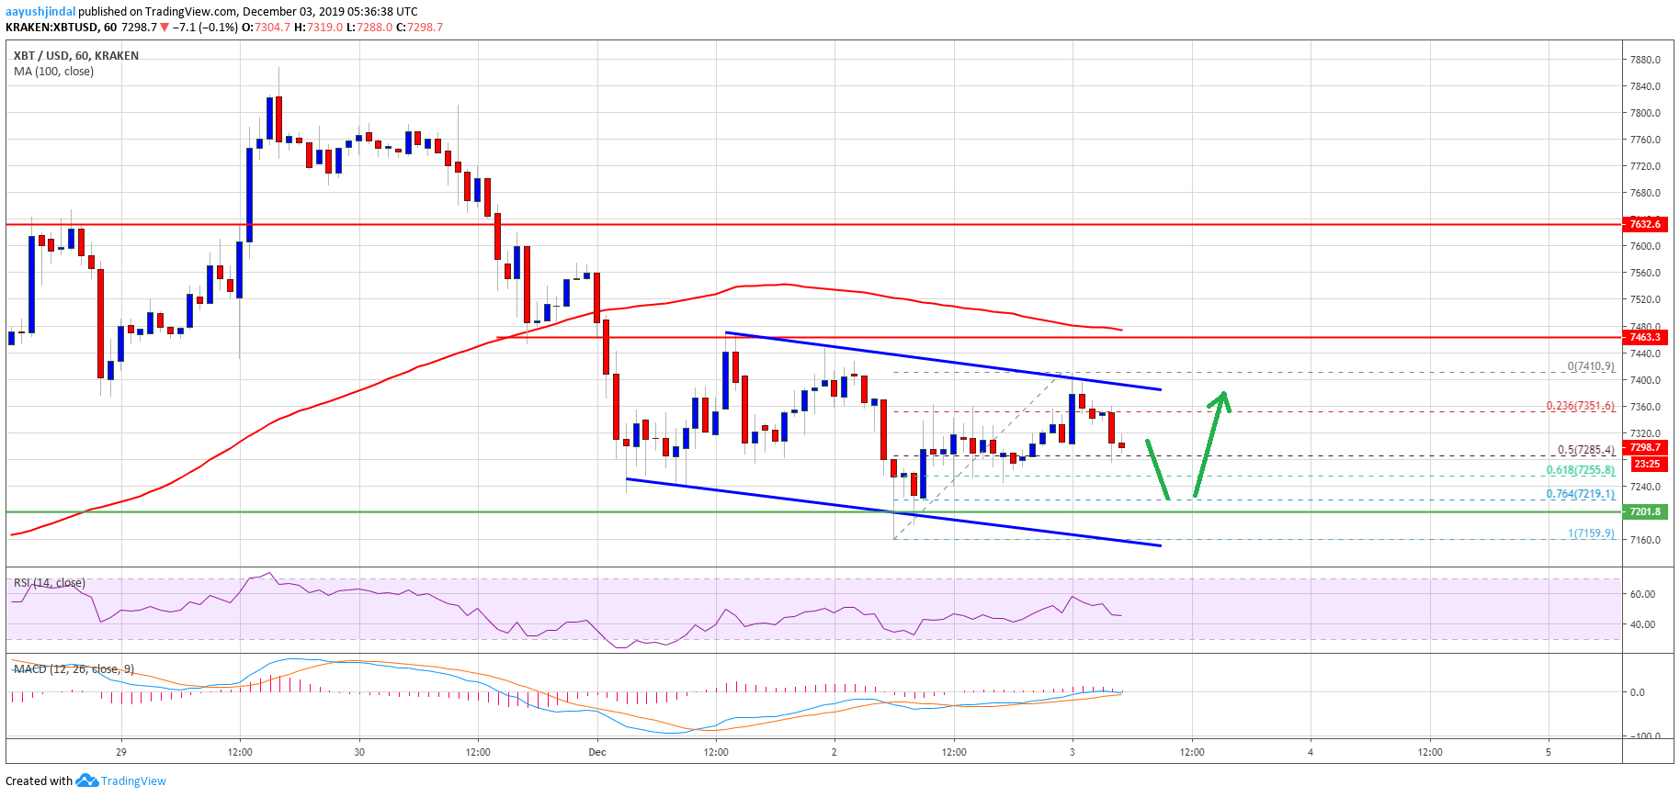Click the 7160.0 price axis tick
This screenshot has width=1680, height=797.
point(1645,540)
